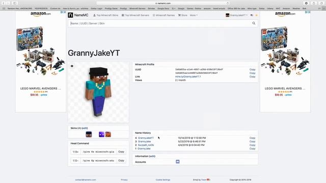Copy name in Name History row 2

253,145
